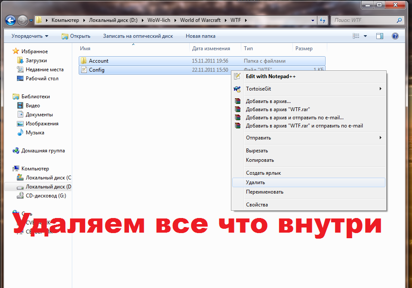Screen dimensions: 412x288
Task: Click the 'Account' folder name
Action: tap(98, 61)
